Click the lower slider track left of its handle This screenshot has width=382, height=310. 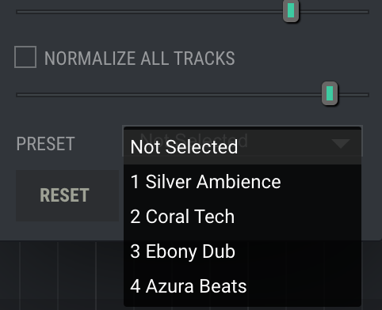click(x=169, y=95)
